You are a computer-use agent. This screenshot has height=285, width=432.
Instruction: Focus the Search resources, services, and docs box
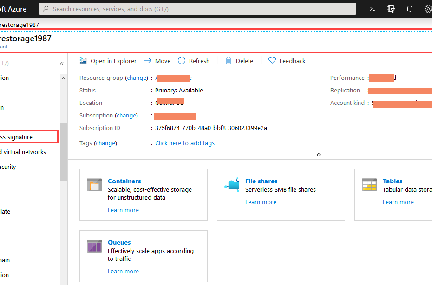coord(197,9)
